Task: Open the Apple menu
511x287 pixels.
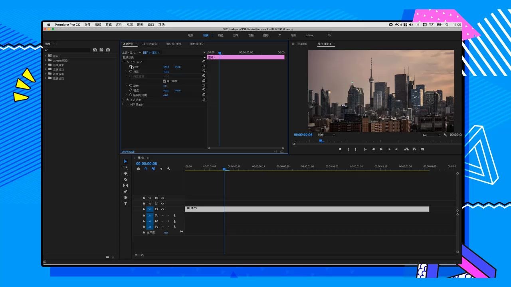Action: pos(49,25)
